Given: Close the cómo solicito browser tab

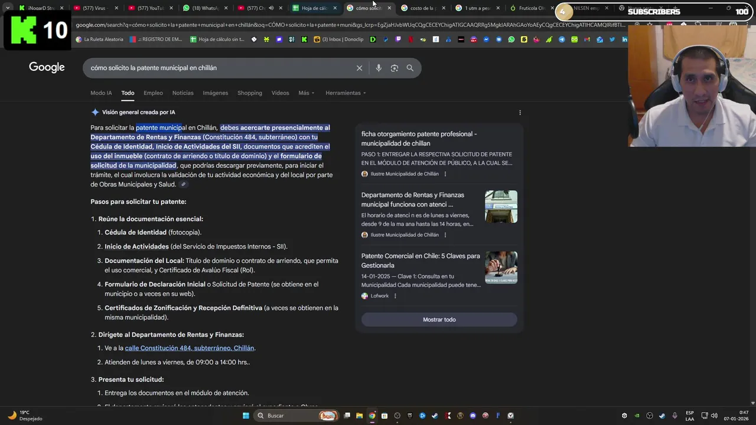Looking at the screenshot, I should pyautogui.click(x=389, y=8).
